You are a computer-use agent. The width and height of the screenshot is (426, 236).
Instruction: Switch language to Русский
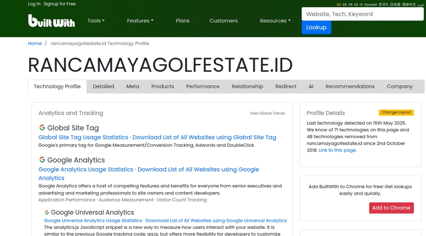pos(371,4)
